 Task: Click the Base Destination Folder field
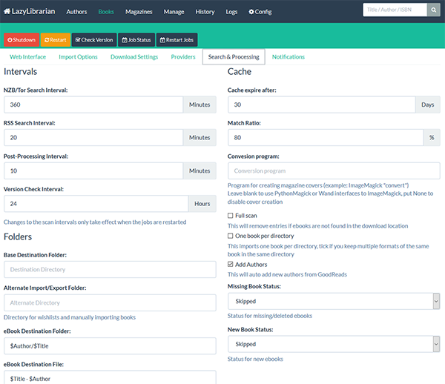coord(110,269)
